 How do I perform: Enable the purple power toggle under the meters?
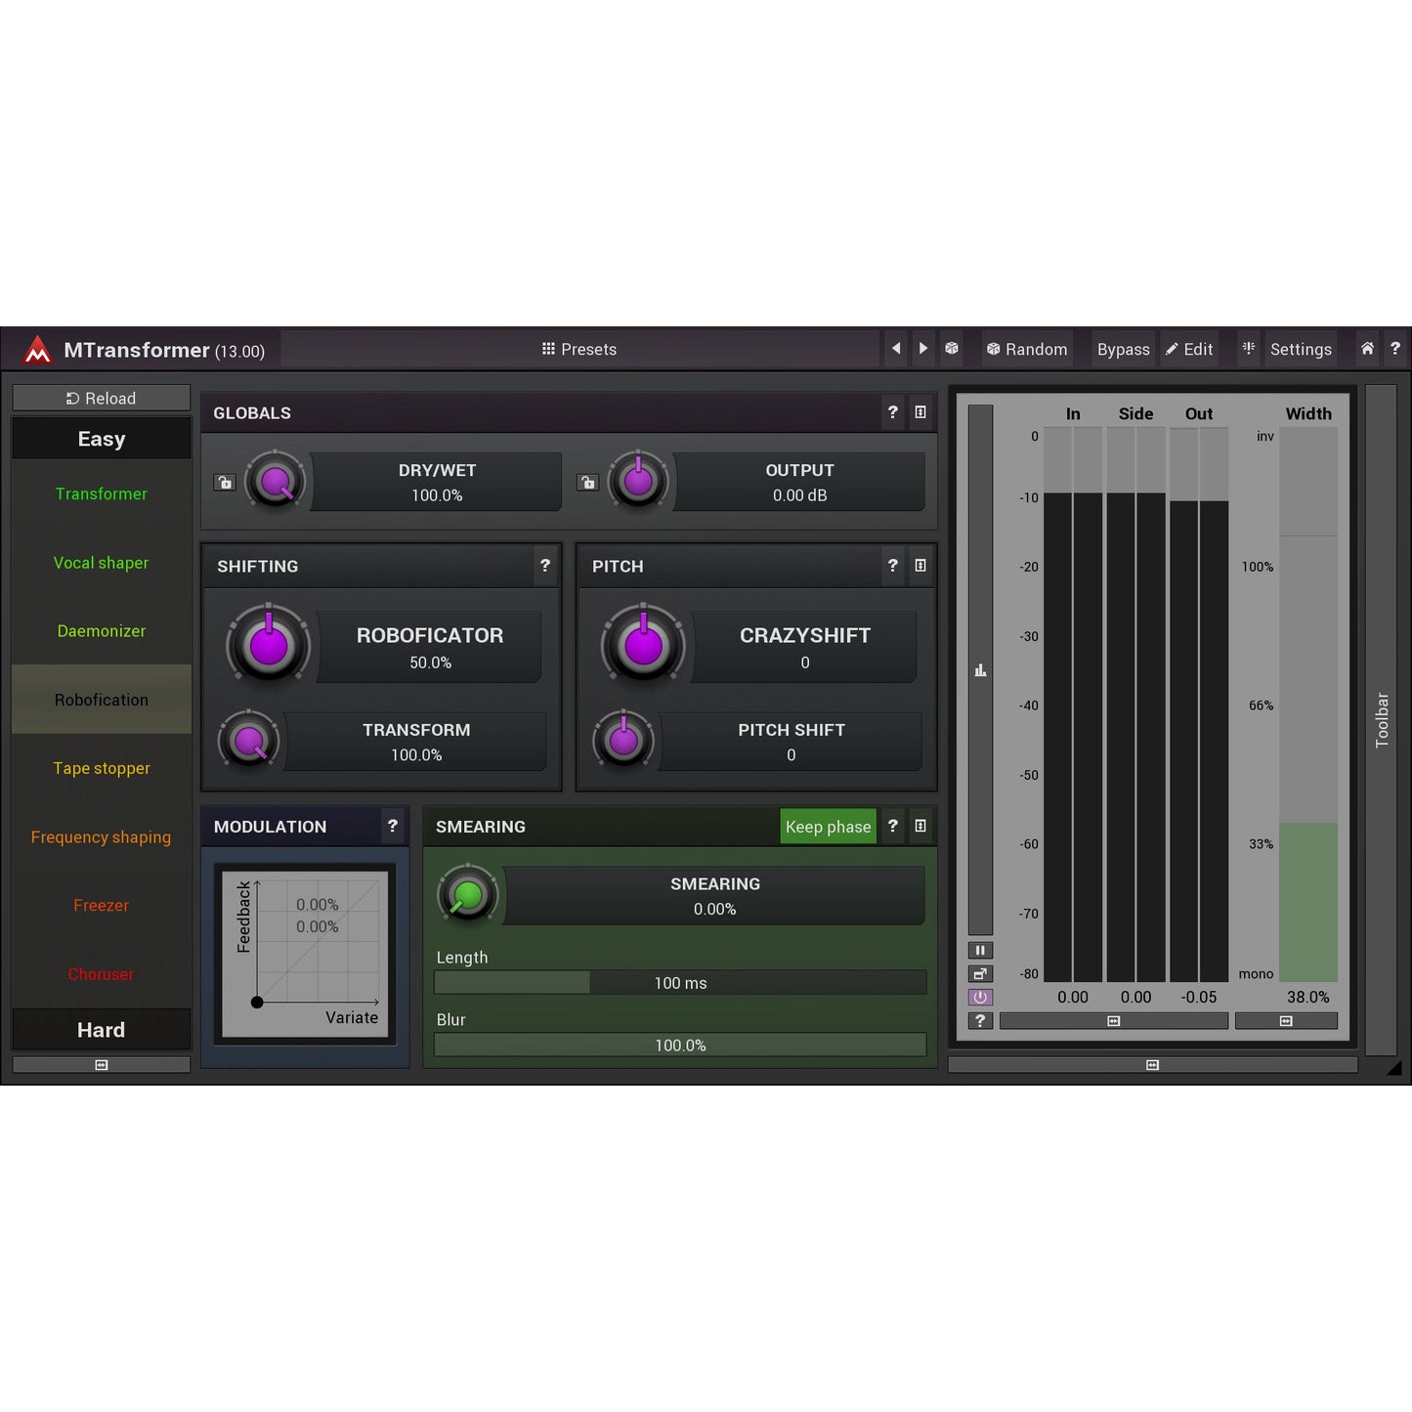point(980,997)
